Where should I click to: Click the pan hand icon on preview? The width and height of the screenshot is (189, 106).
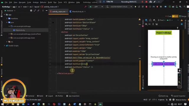tap(180, 71)
